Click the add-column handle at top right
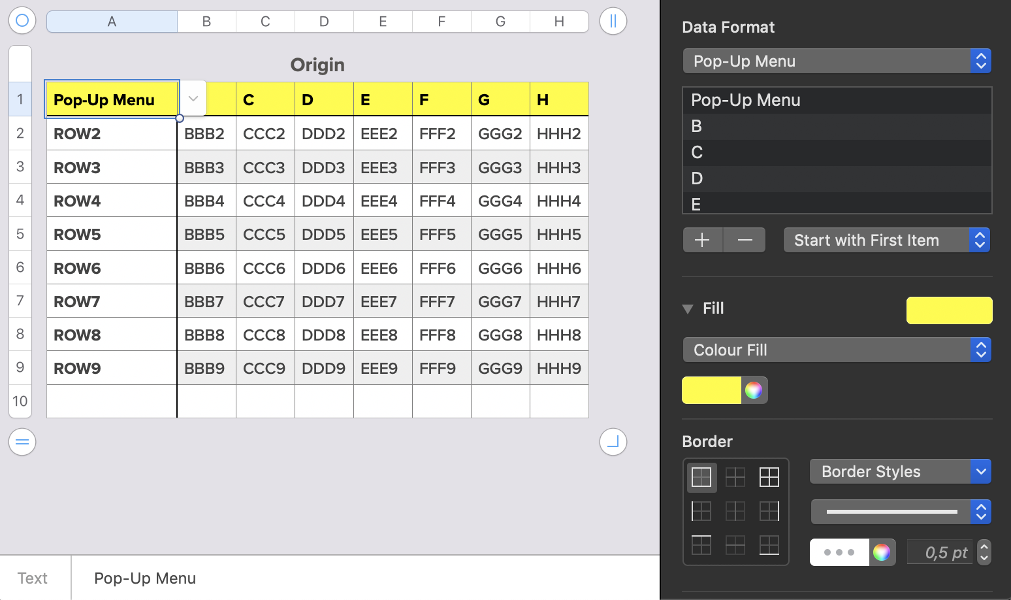1011x600 pixels. click(x=613, y=21)
